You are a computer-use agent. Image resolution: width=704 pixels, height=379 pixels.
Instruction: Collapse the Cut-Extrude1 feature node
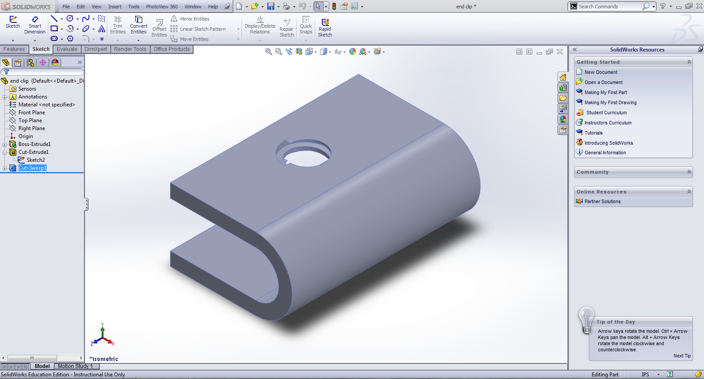tap(4, 152)
